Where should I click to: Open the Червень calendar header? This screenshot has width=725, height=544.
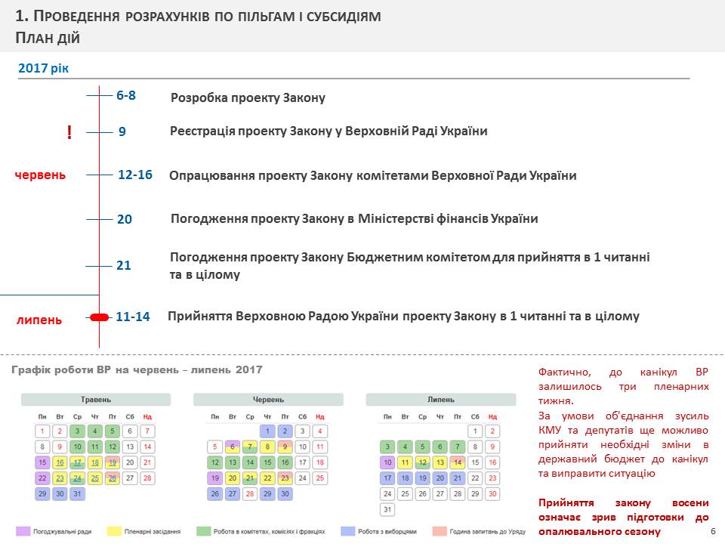coord(268,400)
